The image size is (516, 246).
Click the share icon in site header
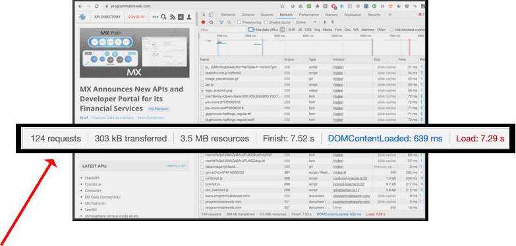point(181,17)
